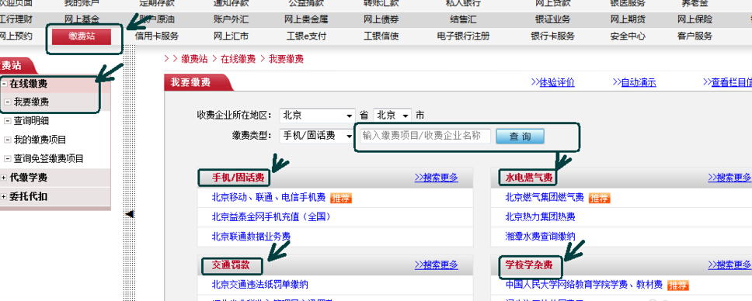This screenshot has height=301, width=752.
Task: Click 推荐 badge beside 北京燃气集团燃气费
Action: click(x=600, y=198)
